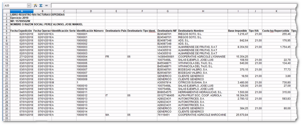This screenshot has height=125, width=302.
Task: Select row 14 header
Action: click(7, 57)
